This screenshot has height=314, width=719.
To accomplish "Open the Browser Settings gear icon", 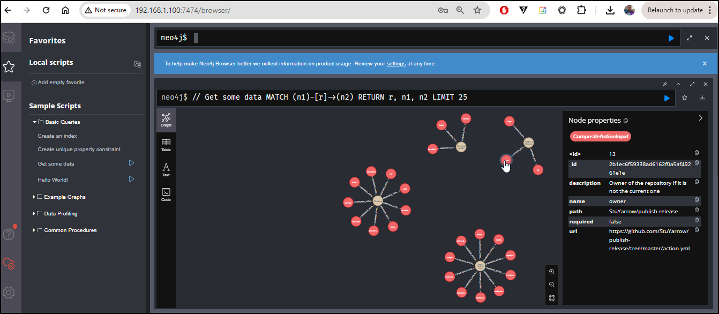I will (x=9, y=293).
